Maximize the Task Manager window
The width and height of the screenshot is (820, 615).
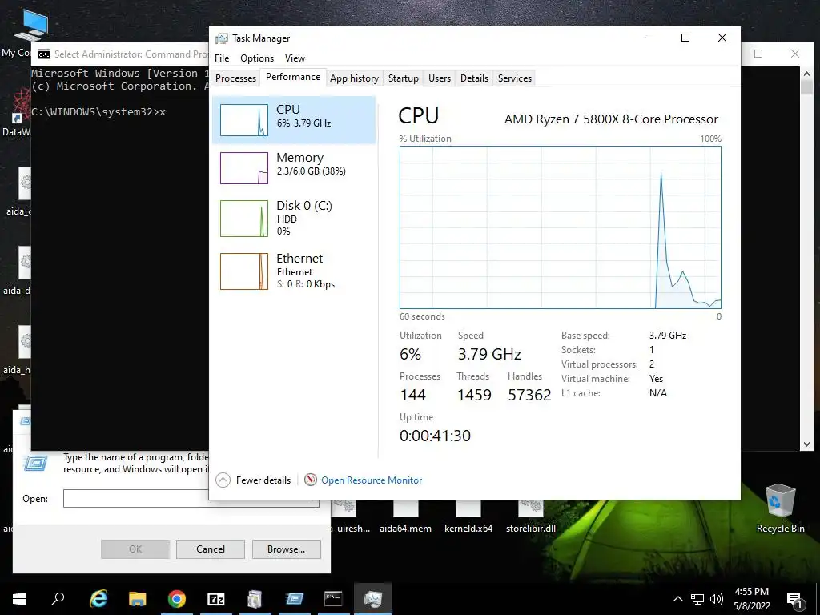[x=685, y=38]
